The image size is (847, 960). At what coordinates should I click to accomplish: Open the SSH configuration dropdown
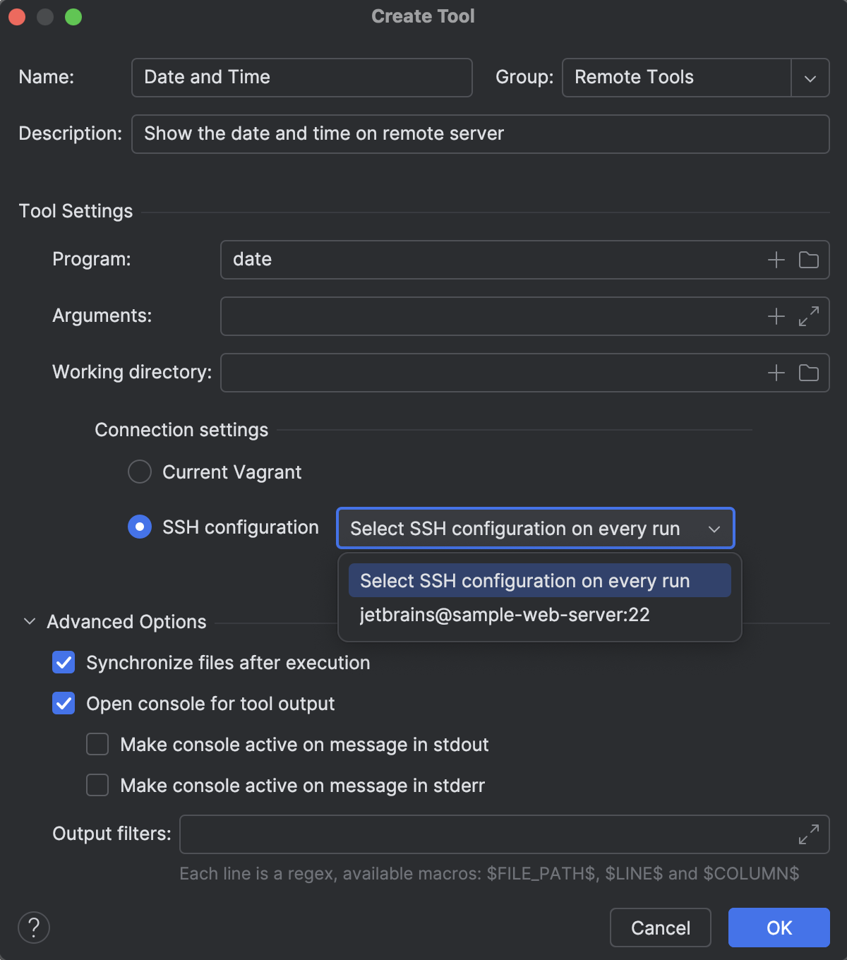coord(713,528)
